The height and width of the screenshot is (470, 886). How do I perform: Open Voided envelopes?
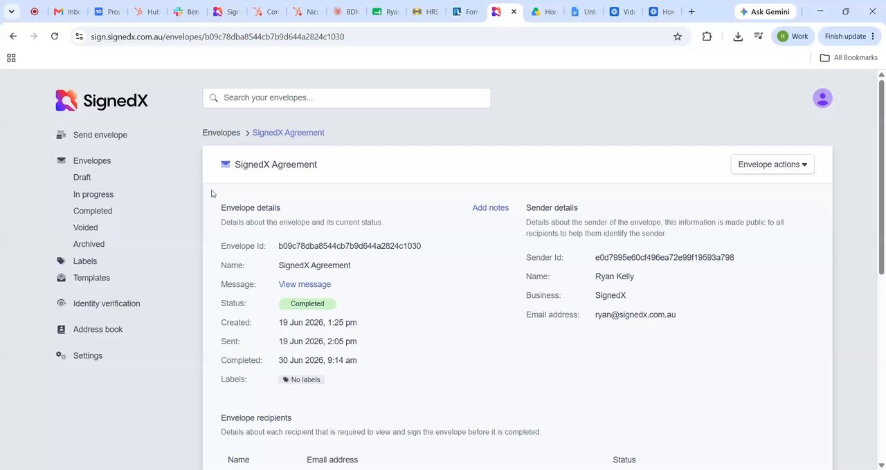[x=86, y=227]
